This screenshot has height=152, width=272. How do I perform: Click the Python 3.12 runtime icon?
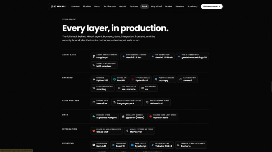click(x=94, y=79)
